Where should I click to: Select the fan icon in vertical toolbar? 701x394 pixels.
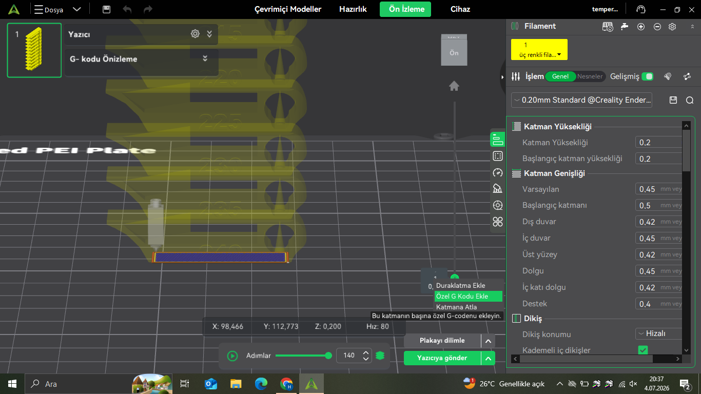tap(497, 222)
